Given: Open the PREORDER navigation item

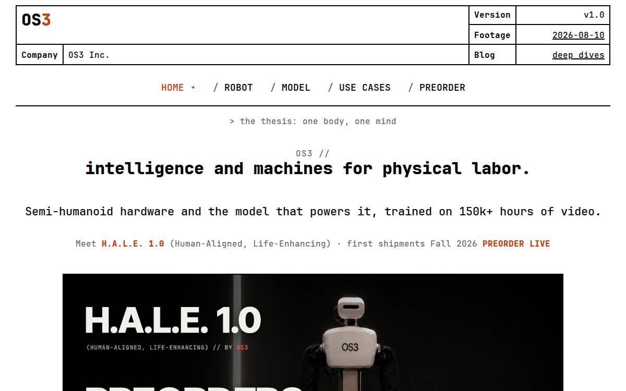Looking at the screenshot, I should (x=442, y=88).
